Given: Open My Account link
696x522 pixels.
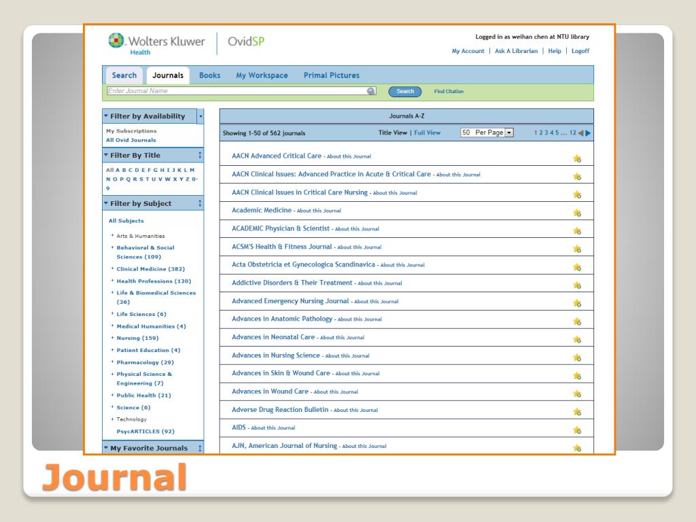Looking at the screenshot, I should click(468, 51).
